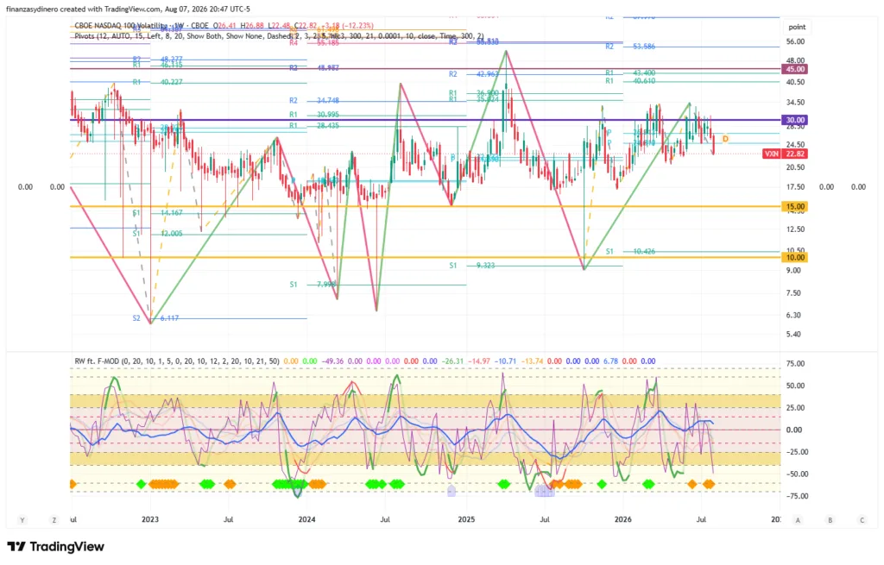
Task: Select the 45.00 horizontal line price label
Action: click(794, 69)
